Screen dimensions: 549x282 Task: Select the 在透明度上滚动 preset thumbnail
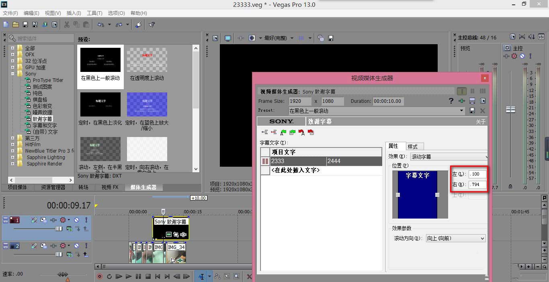147,60
